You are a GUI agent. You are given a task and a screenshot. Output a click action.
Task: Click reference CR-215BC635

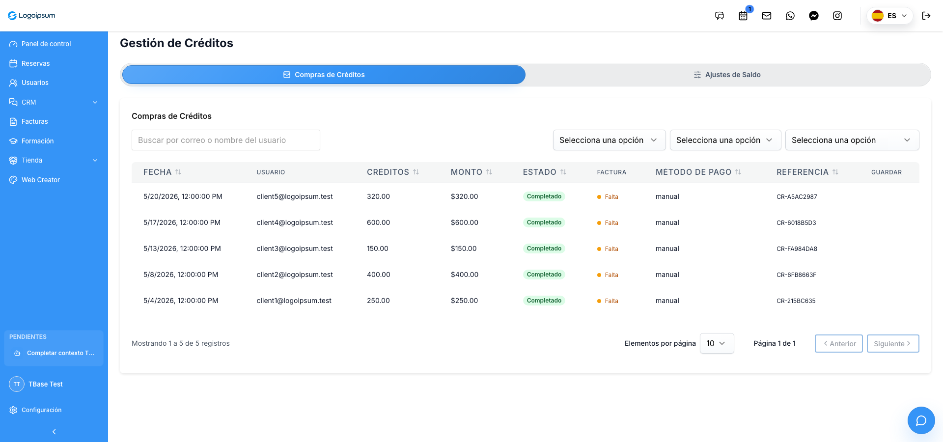pos(796,301)
